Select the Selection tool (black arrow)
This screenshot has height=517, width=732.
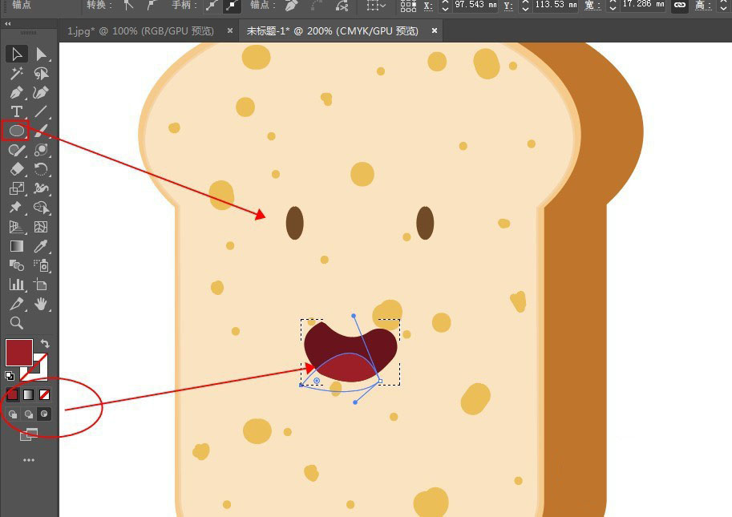click(x=17, y=55)
